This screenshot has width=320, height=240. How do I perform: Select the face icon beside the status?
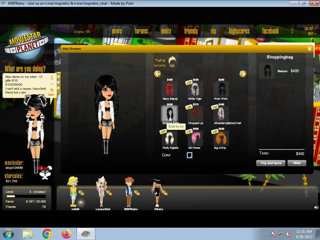52,83
